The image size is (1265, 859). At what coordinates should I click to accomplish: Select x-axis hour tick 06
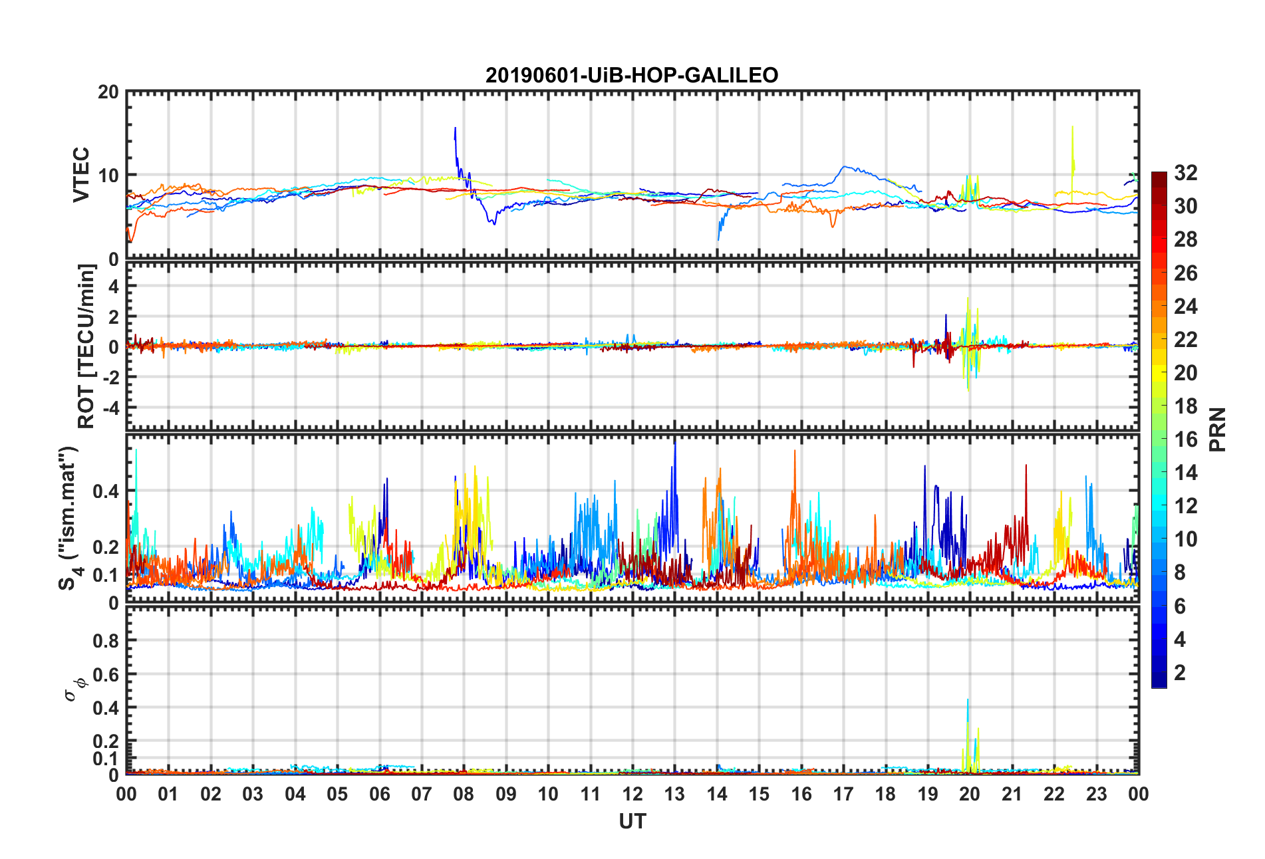pos(380,794)
